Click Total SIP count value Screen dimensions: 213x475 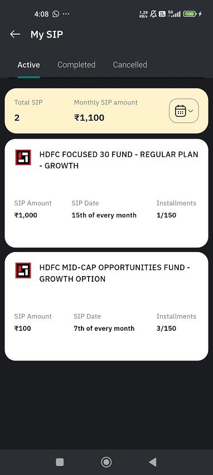point(17,117)
